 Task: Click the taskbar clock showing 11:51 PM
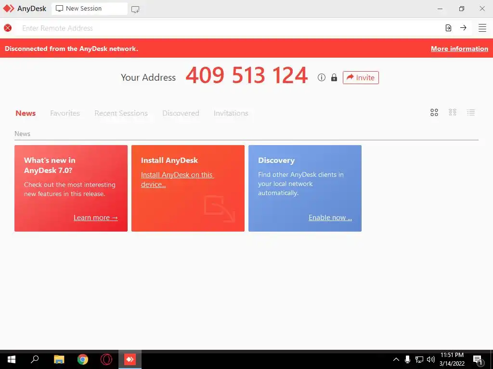click(x=452, y=359)
